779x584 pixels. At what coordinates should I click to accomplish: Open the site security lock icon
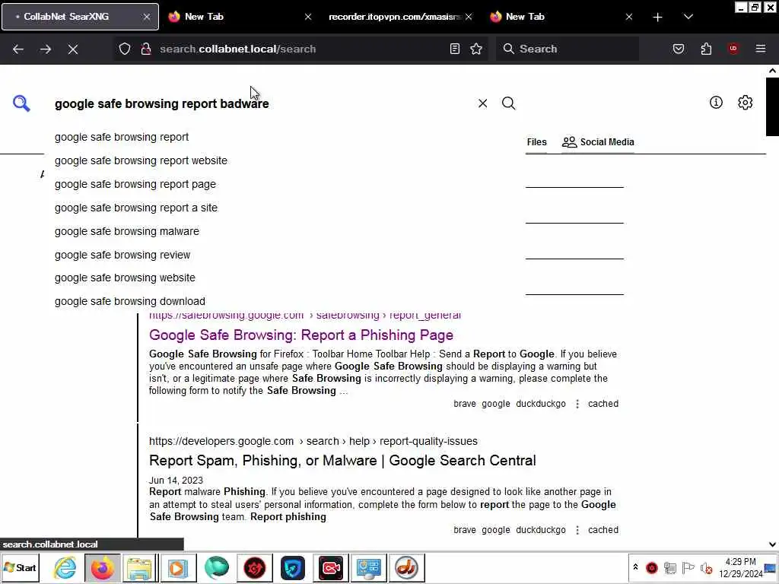click(x=145, y=49)
